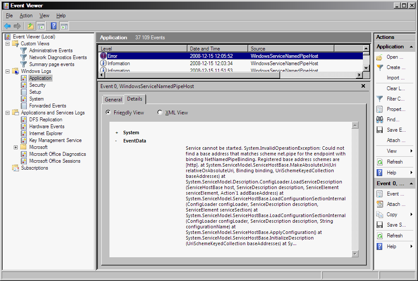Viewport: 418px width, 281px height.
Task: Click details pane scroll down arrow
Action: tap(355, 254)
